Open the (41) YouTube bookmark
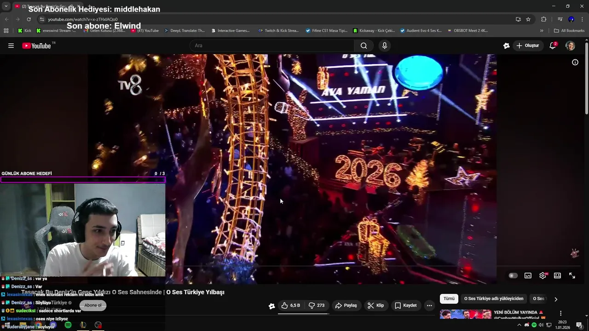Screen dimensions: 589x331 coord(144,31)
